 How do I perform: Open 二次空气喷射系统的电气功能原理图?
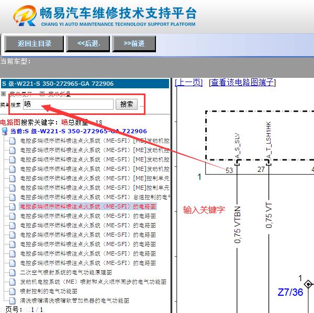[66, 272]
